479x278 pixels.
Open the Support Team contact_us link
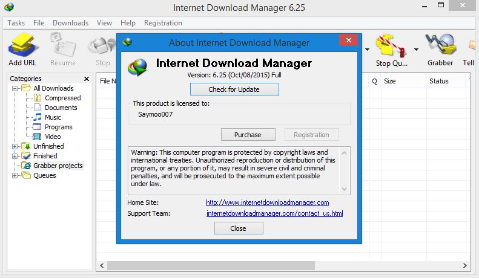[275, 213]
